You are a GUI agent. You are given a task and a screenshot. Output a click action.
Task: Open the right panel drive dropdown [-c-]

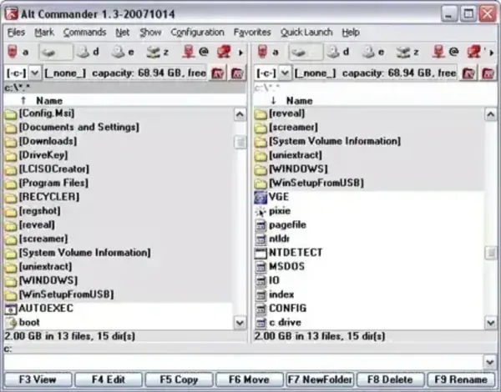[285, 73]
